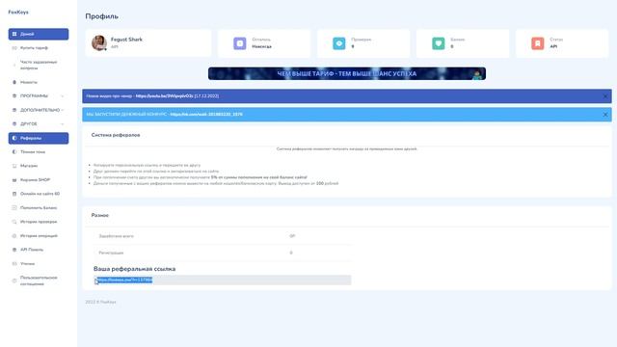Click the Новости sidebar icon
This screenshot has height=347, width=617.
pos(14,82)
